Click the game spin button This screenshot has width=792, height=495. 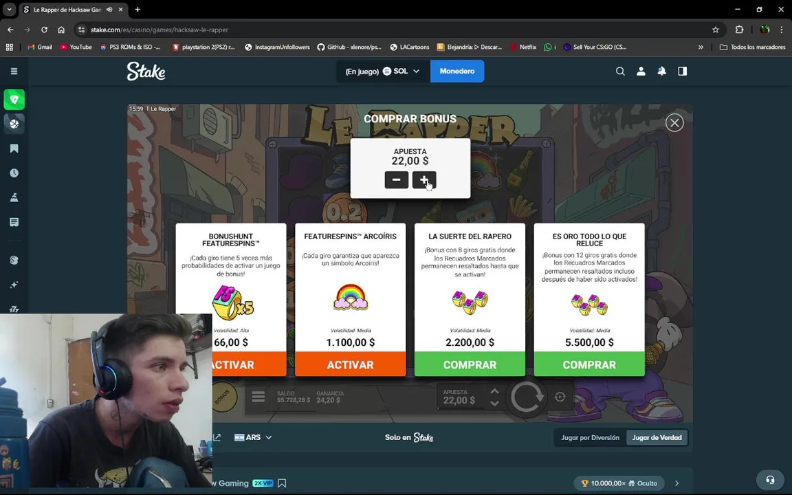[x=527, y=397]
